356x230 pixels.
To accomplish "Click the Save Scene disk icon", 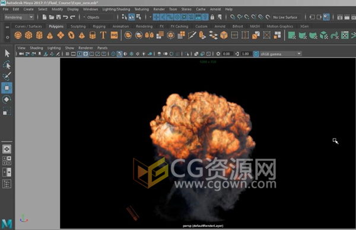I will 58,17.
